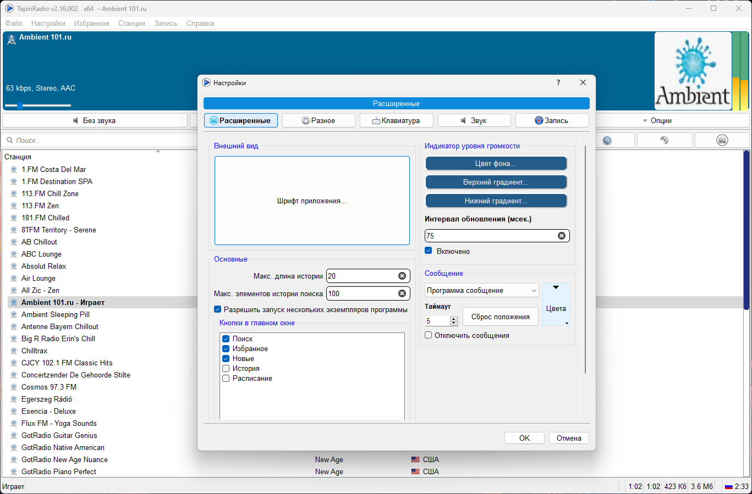The image size is (752, 494).
Task: Click the Сброс положения button
Action: point(501,317)
